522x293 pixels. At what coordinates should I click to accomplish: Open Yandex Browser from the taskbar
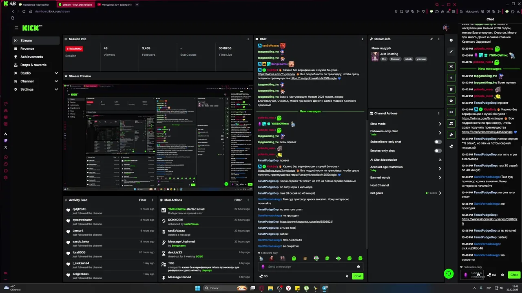(288, 288)
